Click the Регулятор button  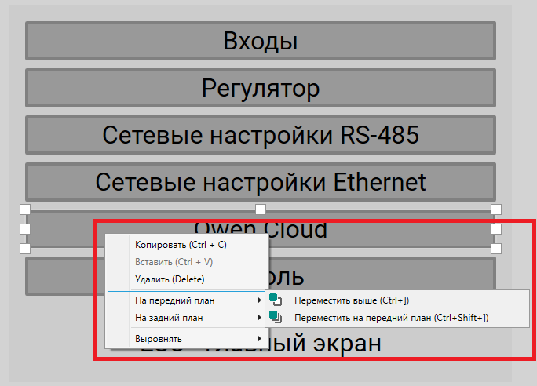click(x=260, y=88)
